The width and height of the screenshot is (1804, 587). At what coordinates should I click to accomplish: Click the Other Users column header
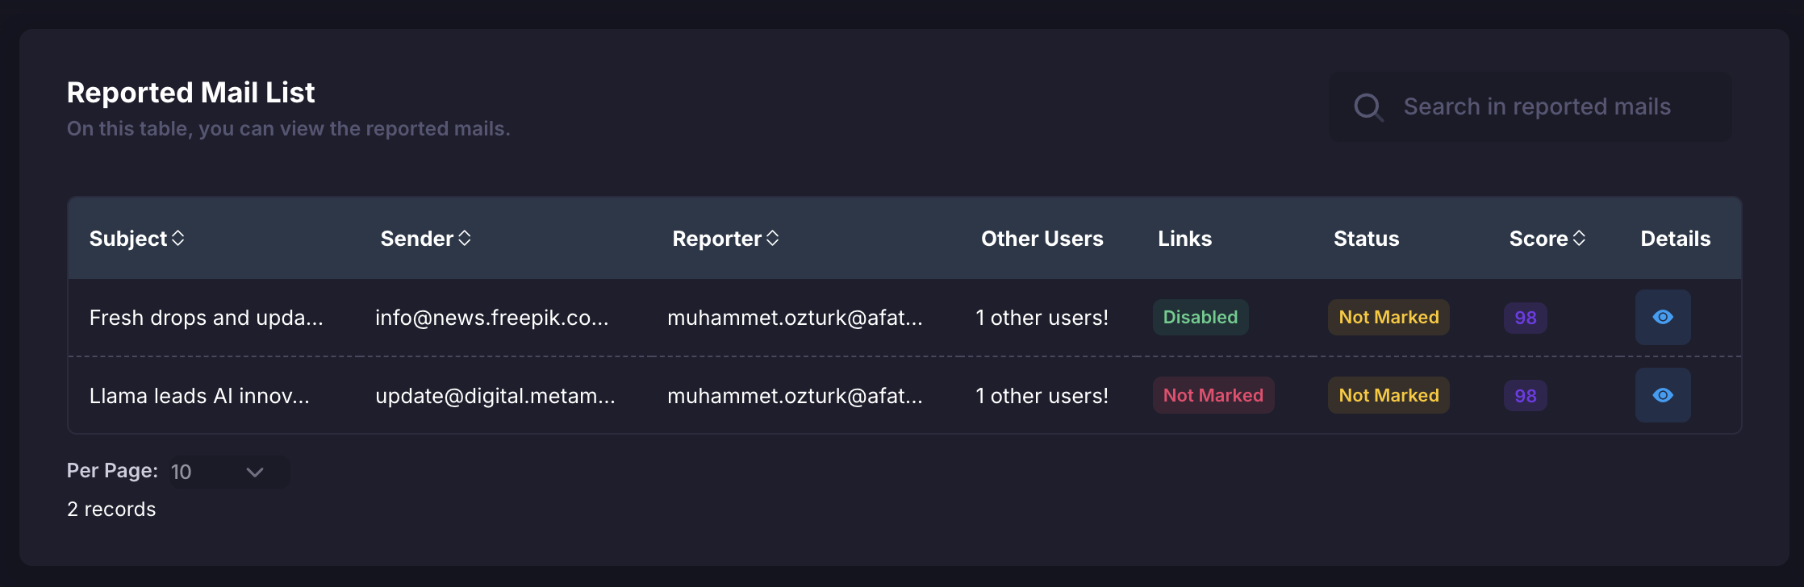pyautogui.click(x=1042, y=239)
